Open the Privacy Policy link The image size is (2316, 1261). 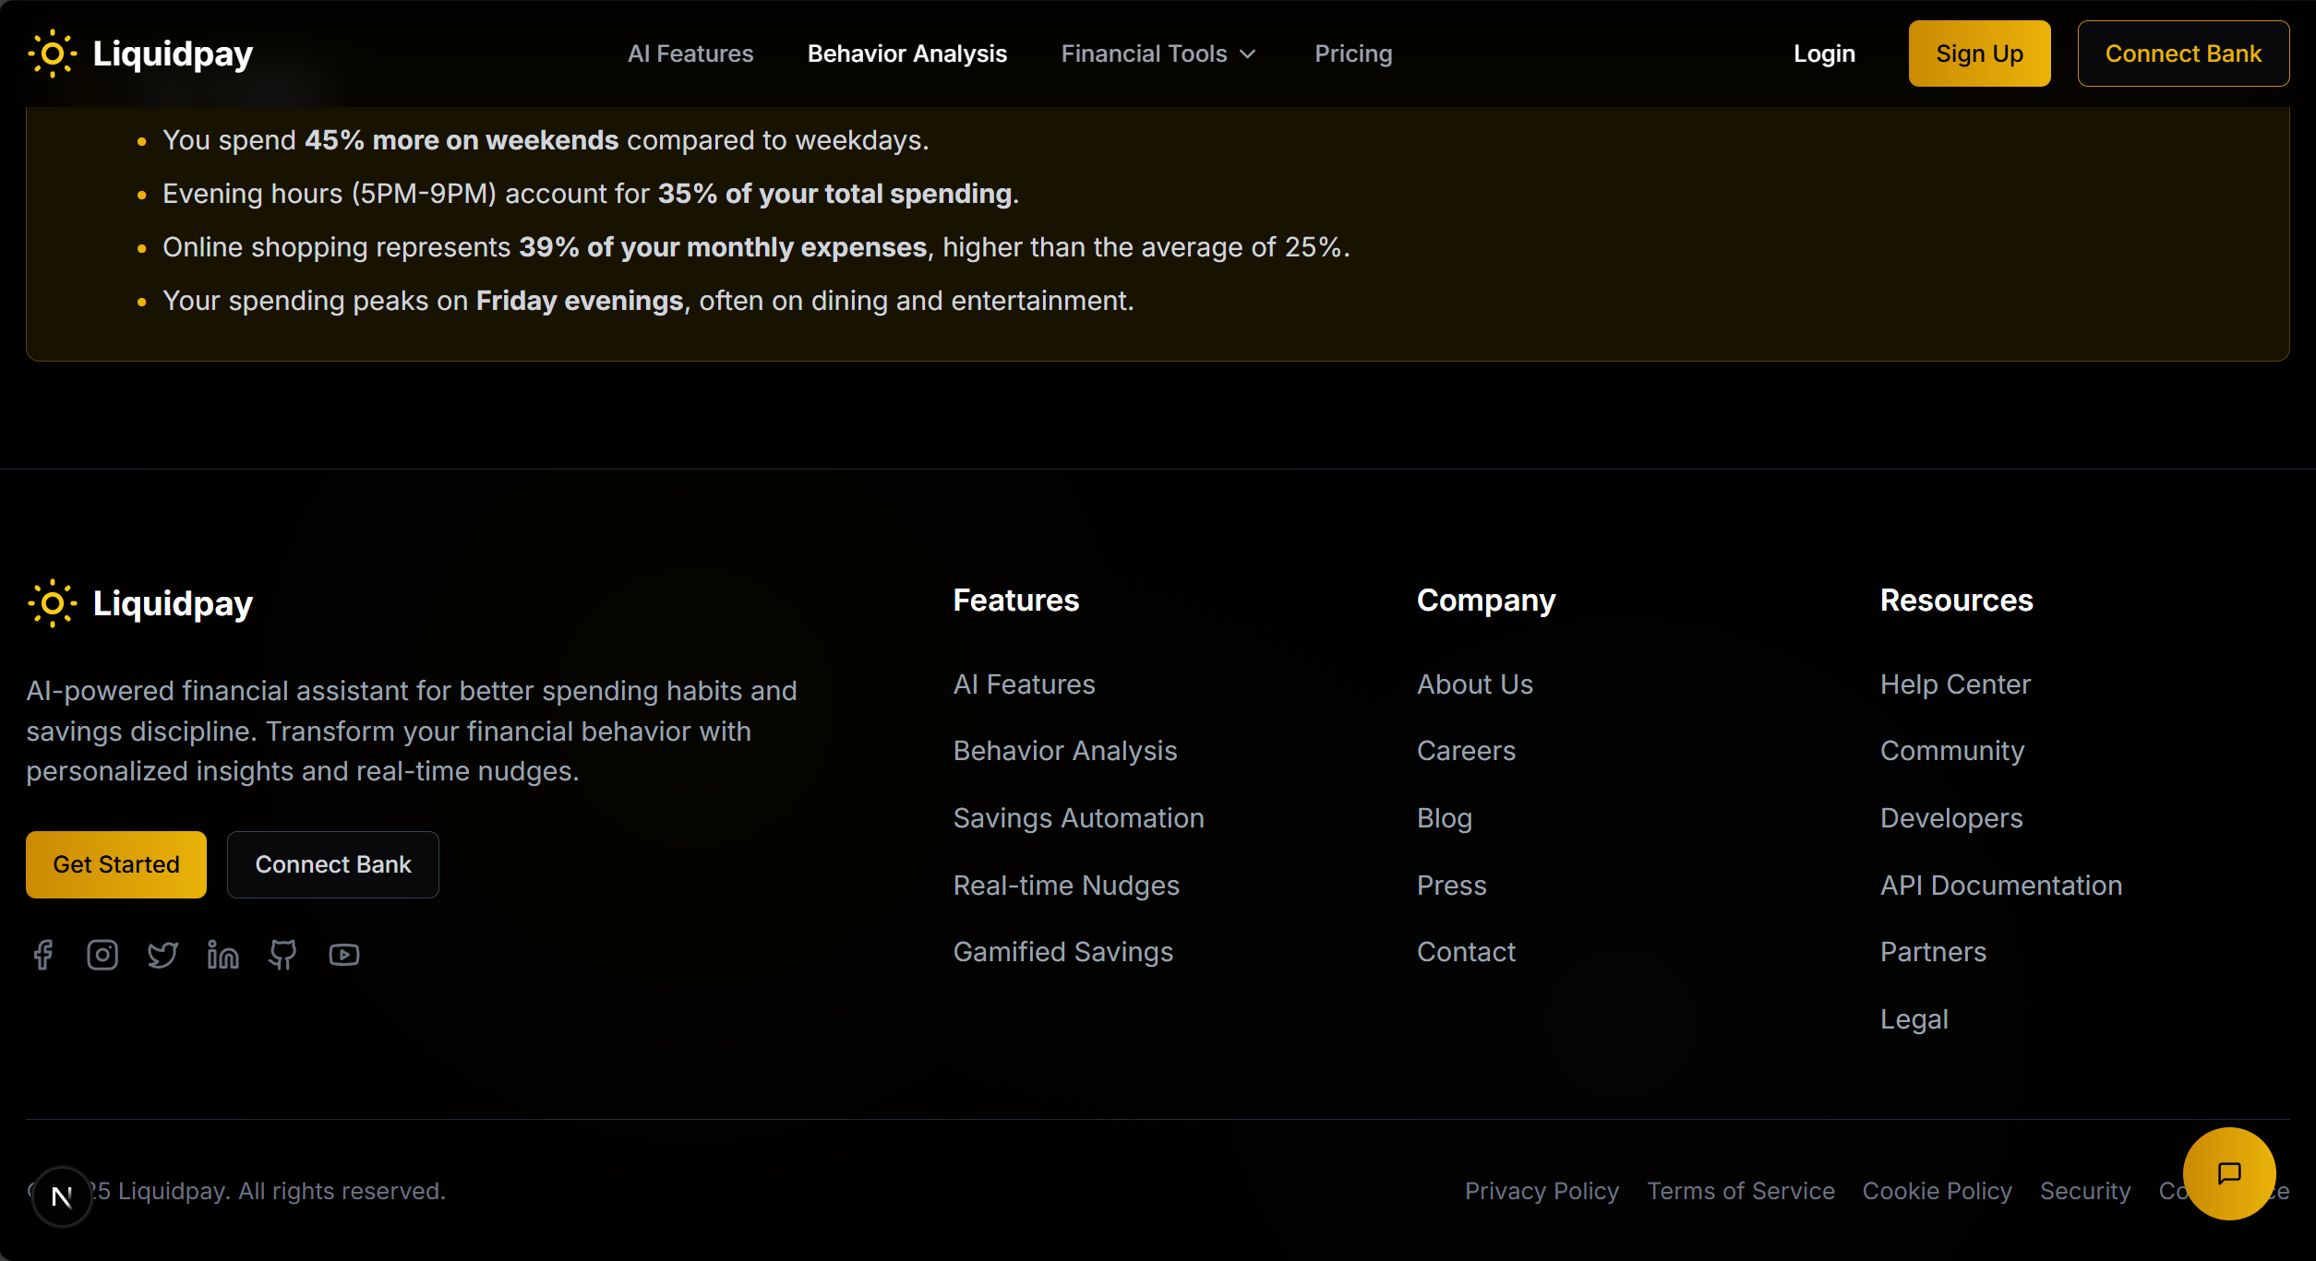tap(1542, 1191)
